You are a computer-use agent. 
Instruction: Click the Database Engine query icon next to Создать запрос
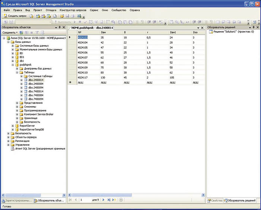[31, 16]
